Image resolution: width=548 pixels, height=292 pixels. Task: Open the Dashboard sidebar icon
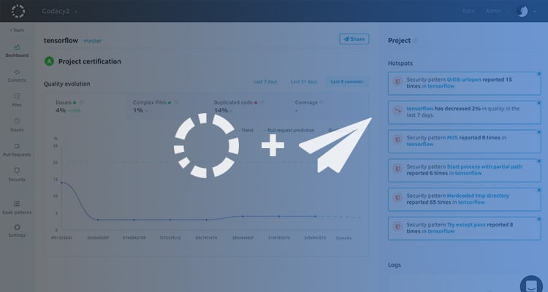[x=17, y=48]
